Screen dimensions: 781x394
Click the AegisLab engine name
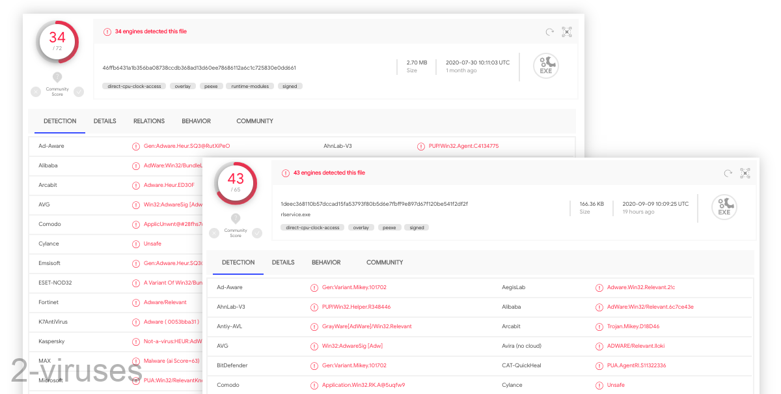514,287
